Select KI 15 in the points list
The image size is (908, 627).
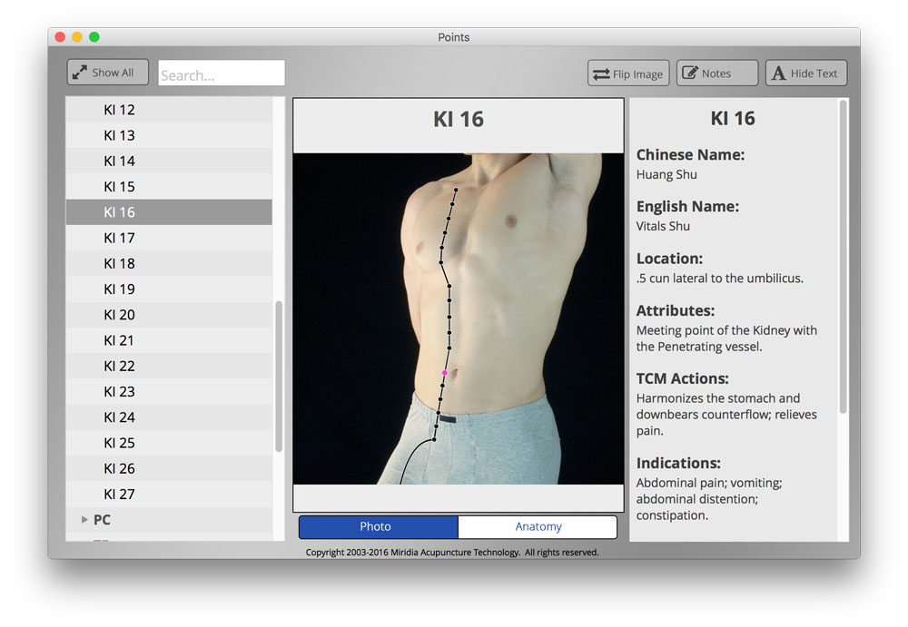tap(169, 186)
